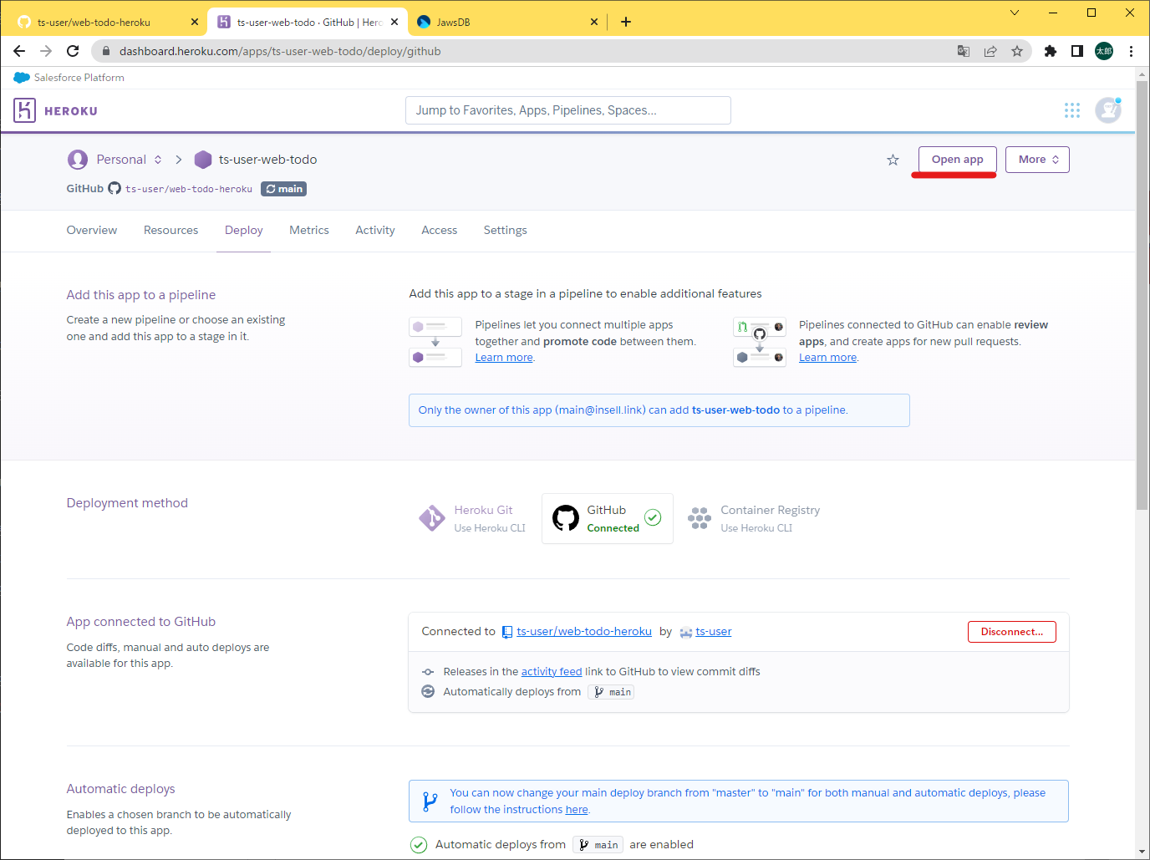Switch to the Metrics tab

(309, 230)
